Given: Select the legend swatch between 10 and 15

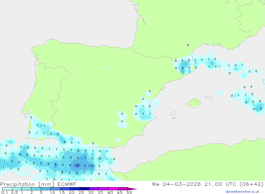Looking at the screenshot, I should pos(55,189).
